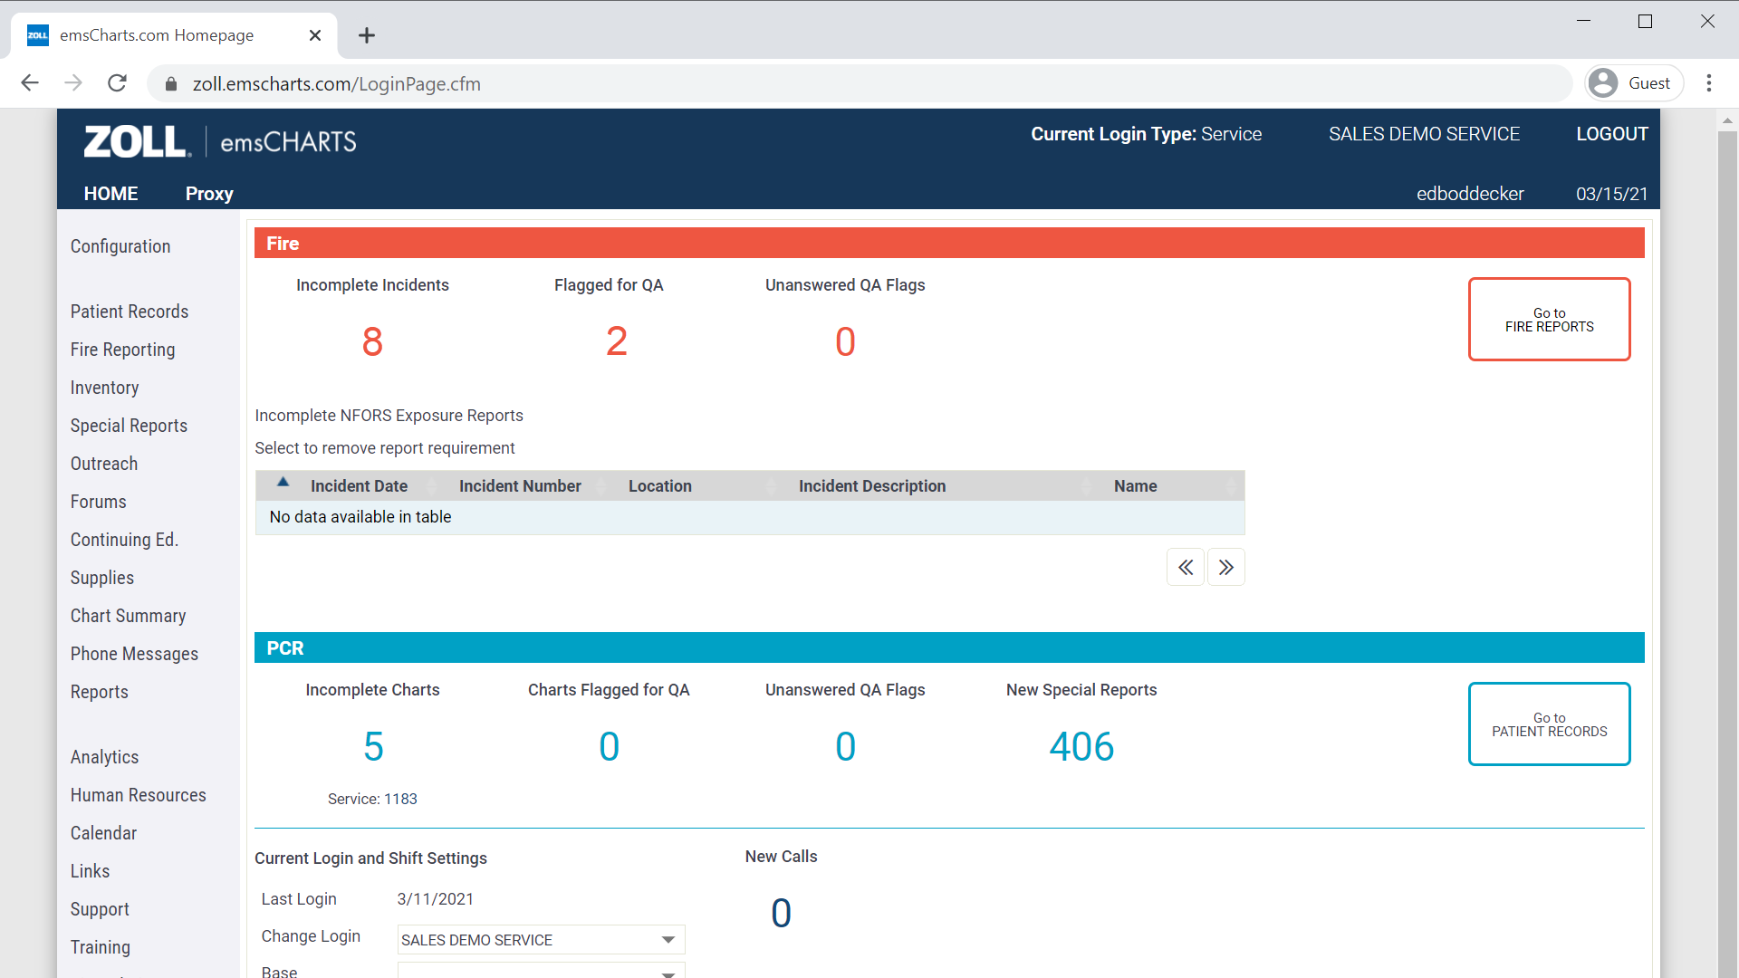This screenshot has height=978, width=1739.
Task: Go to Patient Records button
Action: [x=1549, y=724]
